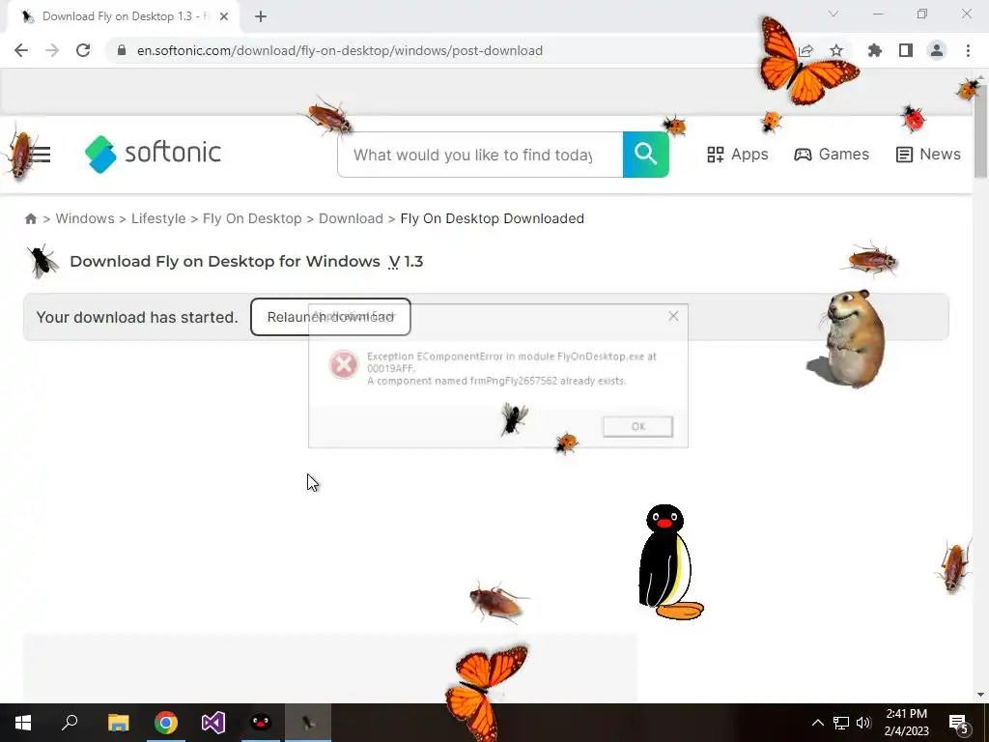Switch to Chrome in taskbar
The height and width of the screenshot is (742, 989).
(166, 723)
